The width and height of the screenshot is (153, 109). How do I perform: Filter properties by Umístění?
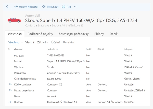coord(69,42)
